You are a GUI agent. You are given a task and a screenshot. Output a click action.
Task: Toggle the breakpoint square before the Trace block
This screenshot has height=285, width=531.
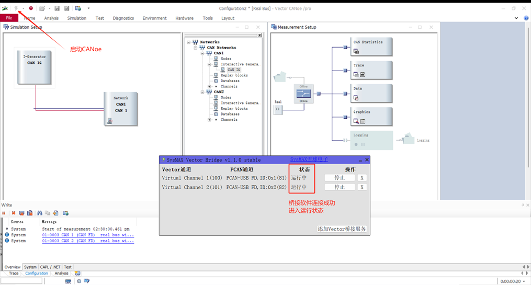click(x=345, y=70)
